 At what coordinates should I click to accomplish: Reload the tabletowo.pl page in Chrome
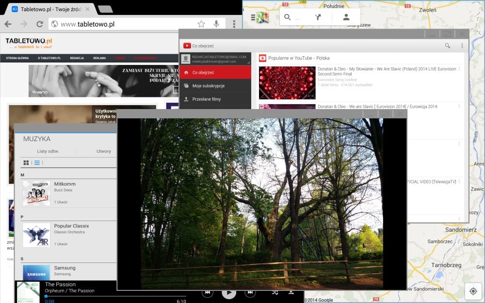[40, 24]
